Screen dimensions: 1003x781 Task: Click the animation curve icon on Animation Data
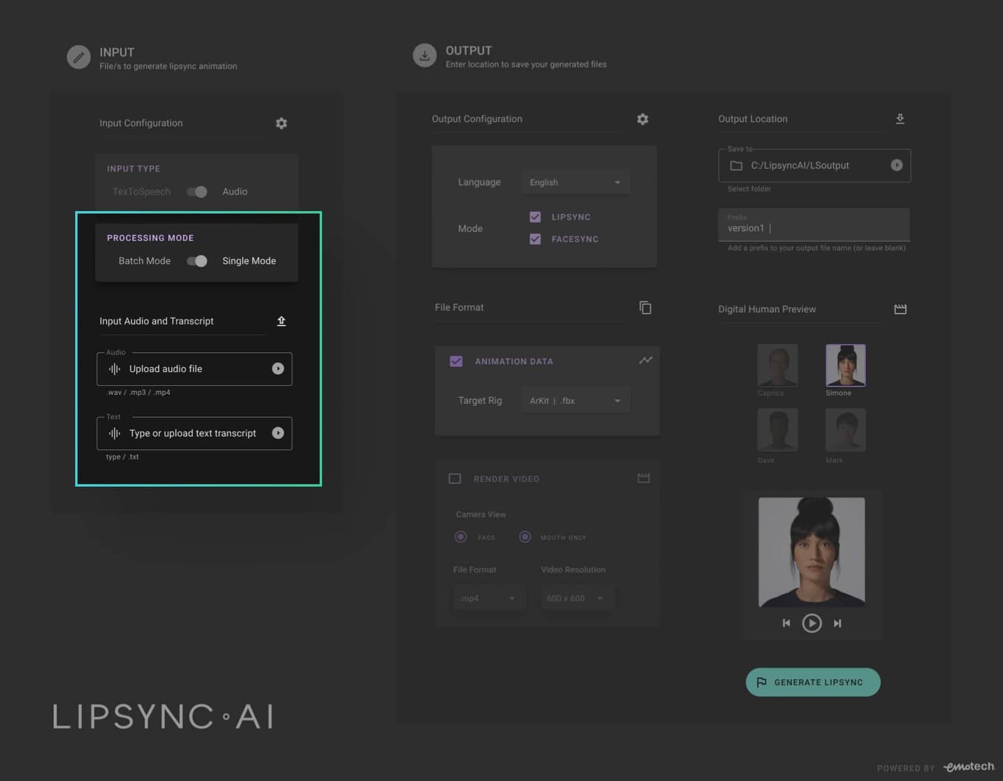click(646, 360)
